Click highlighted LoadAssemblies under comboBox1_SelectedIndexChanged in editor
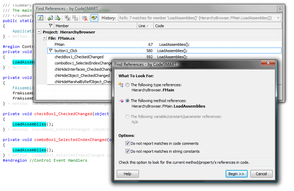294x191 pixels. tap(29, 150)
